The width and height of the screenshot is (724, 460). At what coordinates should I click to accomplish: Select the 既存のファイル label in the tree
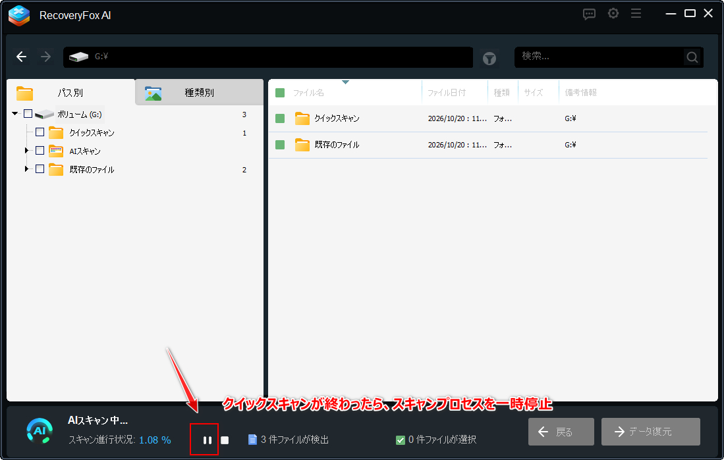point(92,170)
